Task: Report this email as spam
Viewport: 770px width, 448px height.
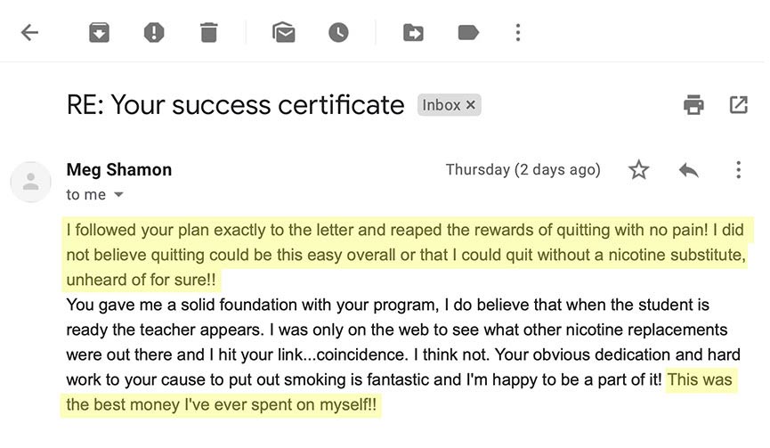Action: pos(154,33)
